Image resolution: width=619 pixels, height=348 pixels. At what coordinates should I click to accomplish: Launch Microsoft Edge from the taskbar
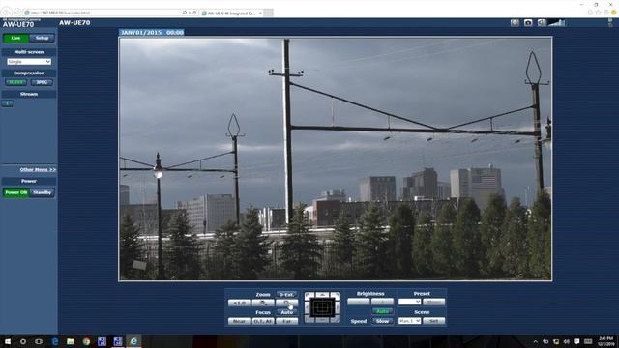(x=55, y=341)
